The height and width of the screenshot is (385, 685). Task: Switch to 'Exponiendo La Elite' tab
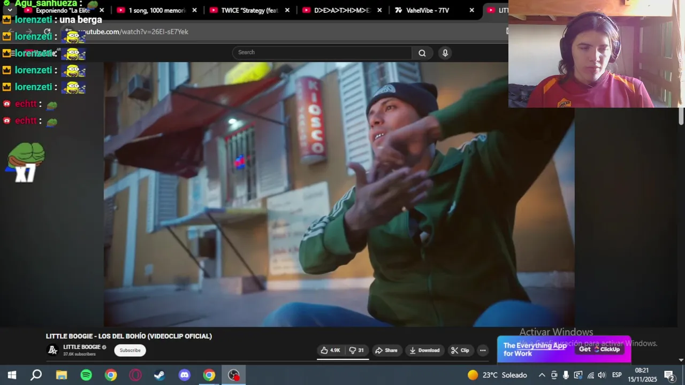pos(63,10)
